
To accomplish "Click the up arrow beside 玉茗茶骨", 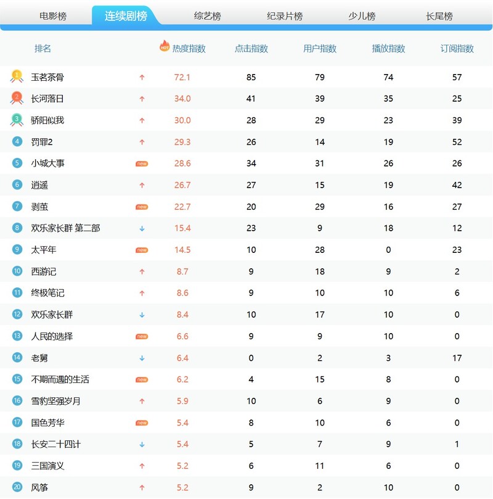I will 142,77.
